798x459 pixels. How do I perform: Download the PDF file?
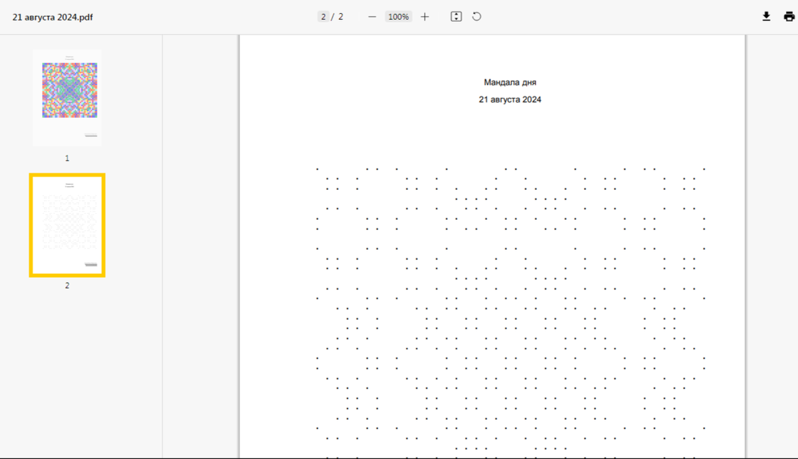766,17
